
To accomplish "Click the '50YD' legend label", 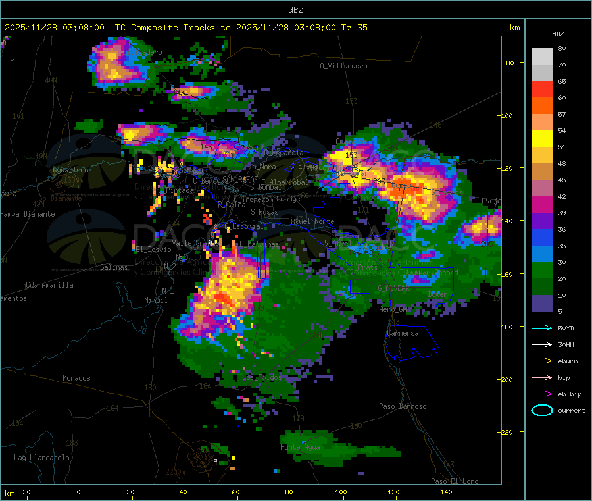I will (x=566, y=328).
